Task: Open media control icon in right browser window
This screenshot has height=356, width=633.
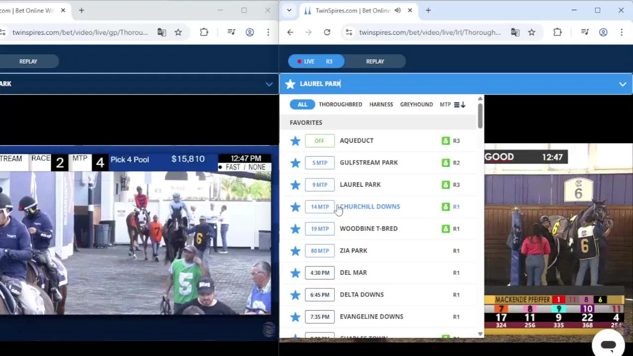Action: pyautogui.click(x=585, y=33)
